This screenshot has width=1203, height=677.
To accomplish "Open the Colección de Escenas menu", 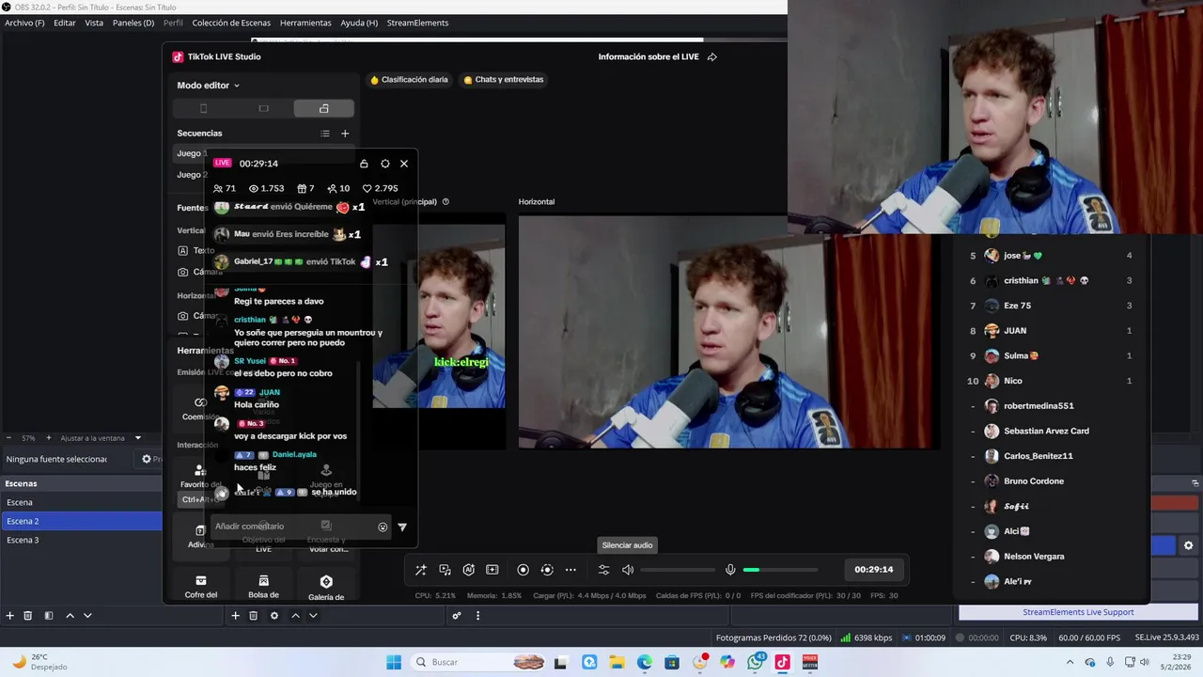I will (231, 23).
